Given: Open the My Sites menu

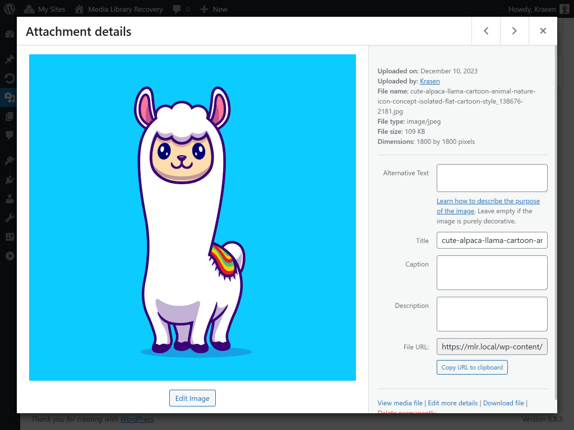Looking at the screenshot, I should click(44, 9).
